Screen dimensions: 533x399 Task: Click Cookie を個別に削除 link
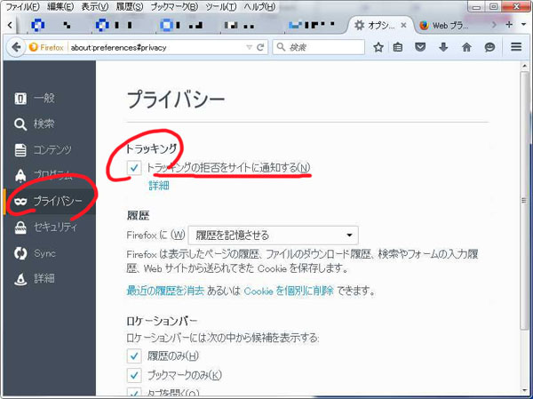[x=289, y=291]
